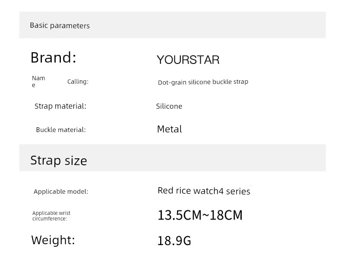Click the 13.5CM~18CM value
This screenshot has height=255, width=341.
[x=200, y=215]
